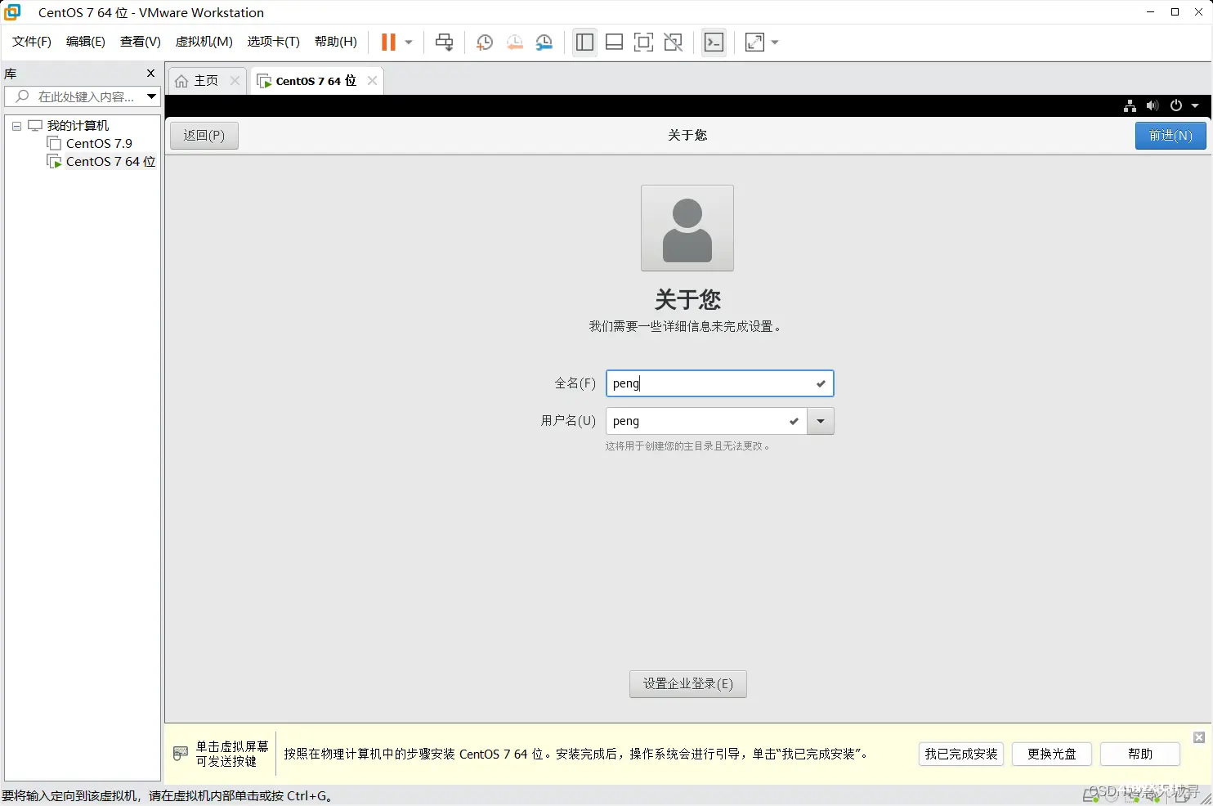Enter full screen mode icon
This screenshot has height=806, width=1213.
[644, 43]
